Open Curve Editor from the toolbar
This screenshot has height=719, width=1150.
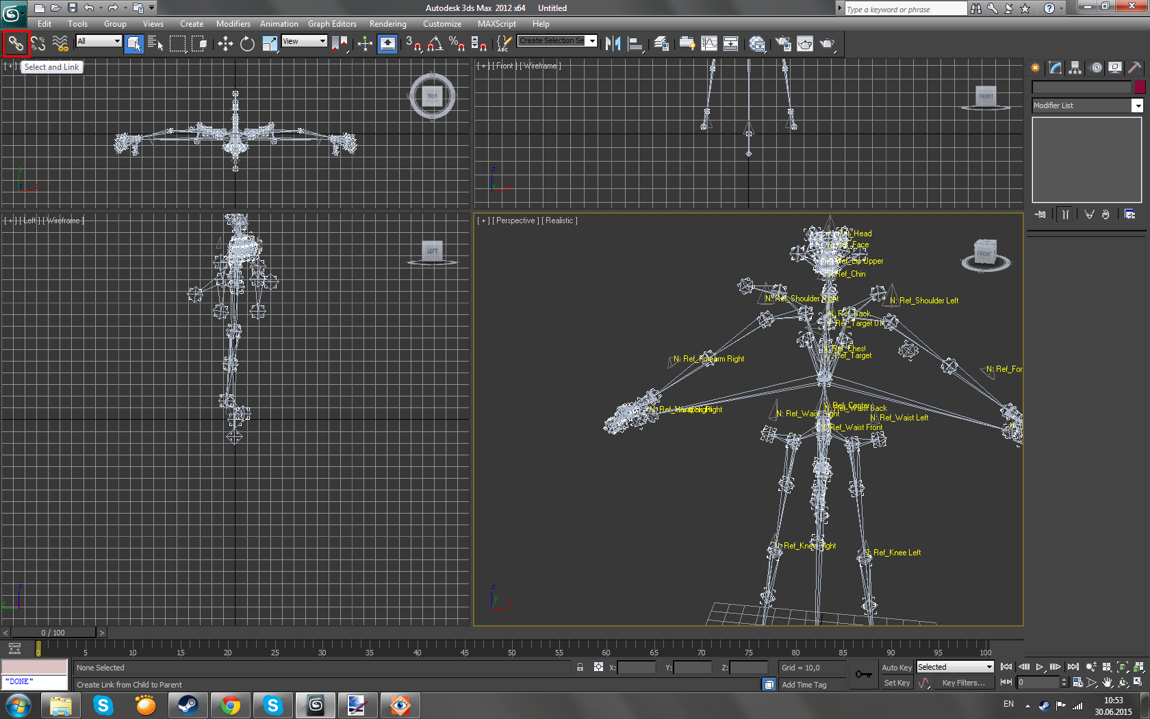[x=709, y=45]
